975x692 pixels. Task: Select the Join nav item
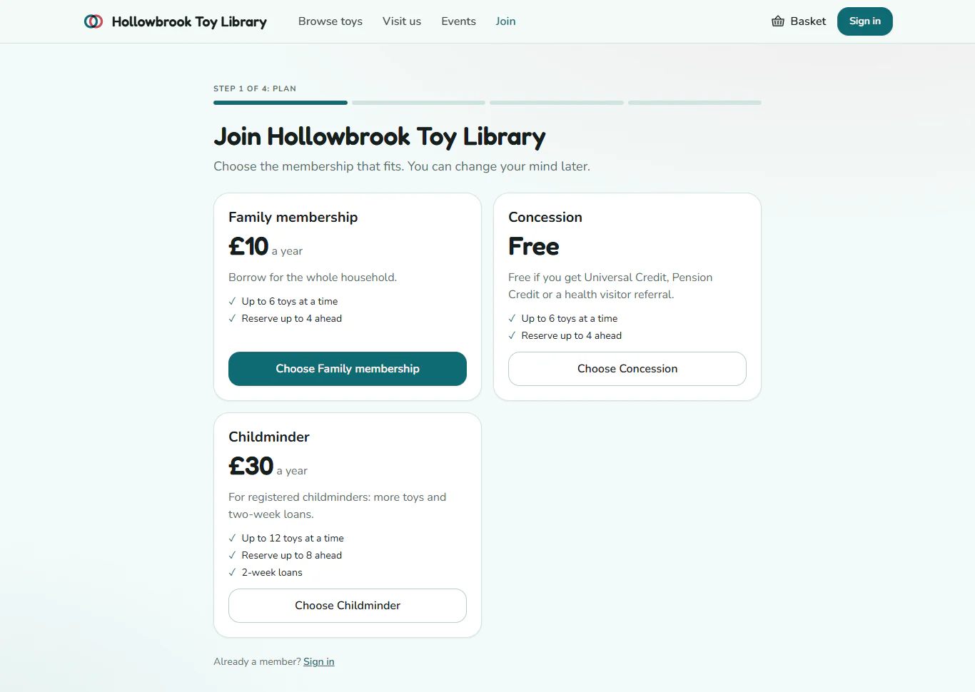point(505,21)
